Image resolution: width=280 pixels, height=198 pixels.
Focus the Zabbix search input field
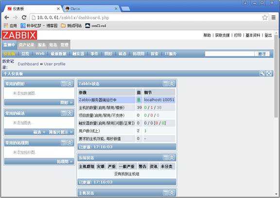(x=229, y=54)
